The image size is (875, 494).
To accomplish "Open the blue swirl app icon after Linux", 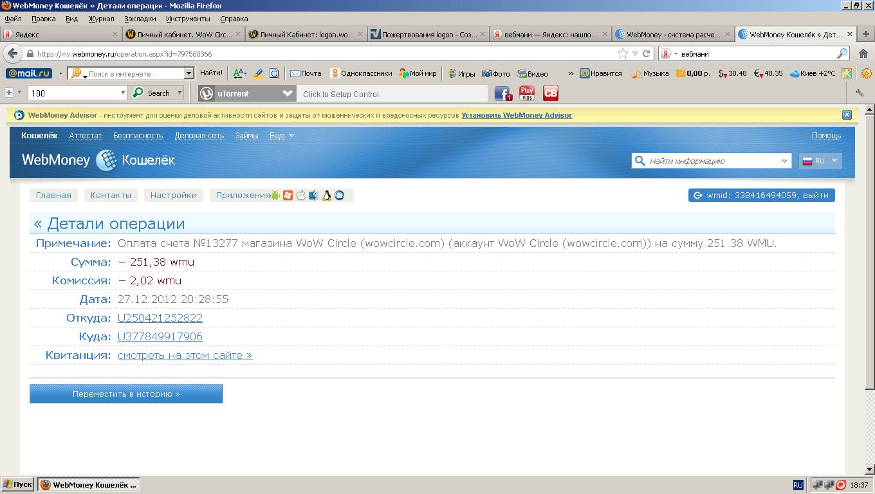I will click(x=339, y=196).
